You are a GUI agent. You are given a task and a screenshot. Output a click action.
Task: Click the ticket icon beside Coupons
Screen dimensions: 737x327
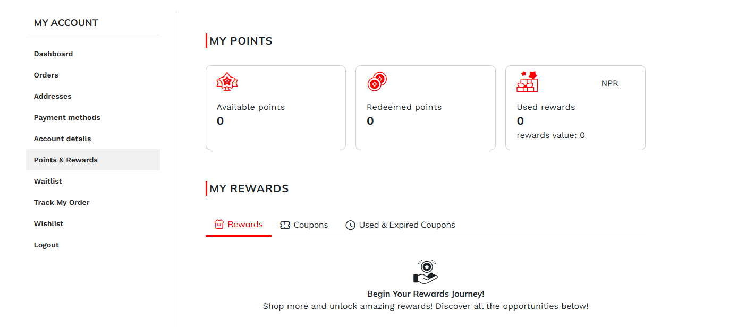coord(285,225)
